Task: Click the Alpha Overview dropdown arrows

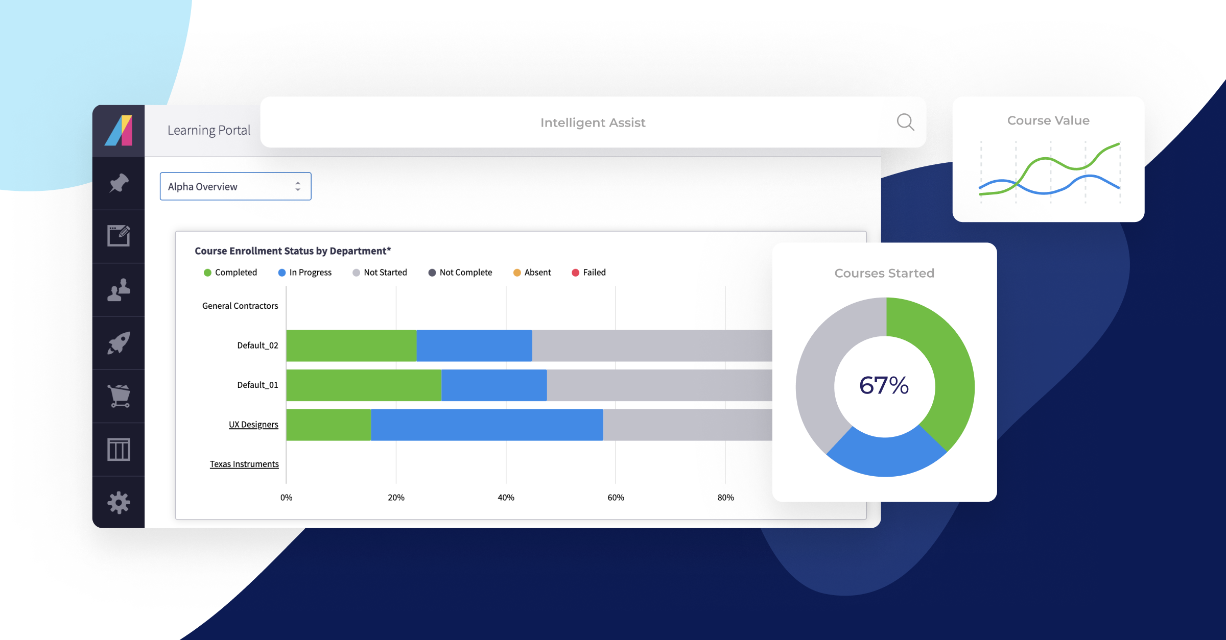Action: 298,186
